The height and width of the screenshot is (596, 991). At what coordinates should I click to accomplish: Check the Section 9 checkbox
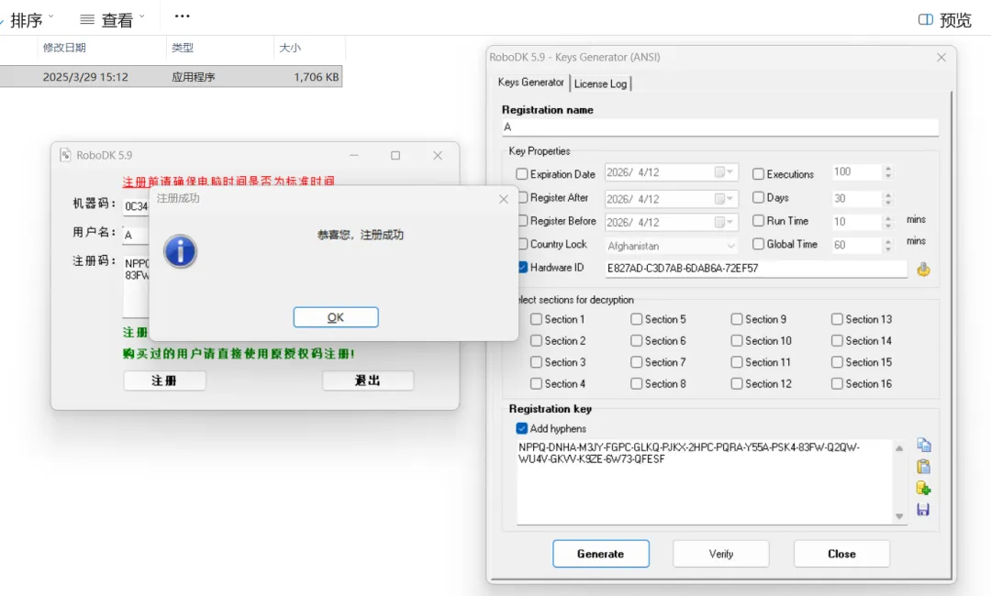coord(737,319)
